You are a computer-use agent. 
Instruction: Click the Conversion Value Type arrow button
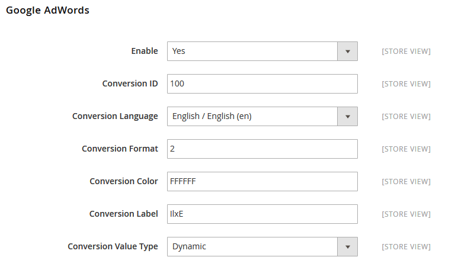[x=347, y=247]
